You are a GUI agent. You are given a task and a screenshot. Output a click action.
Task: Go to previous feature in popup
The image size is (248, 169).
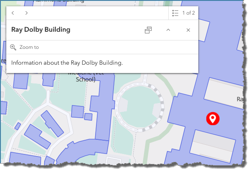pyautogui.click(x=13, y=13)
